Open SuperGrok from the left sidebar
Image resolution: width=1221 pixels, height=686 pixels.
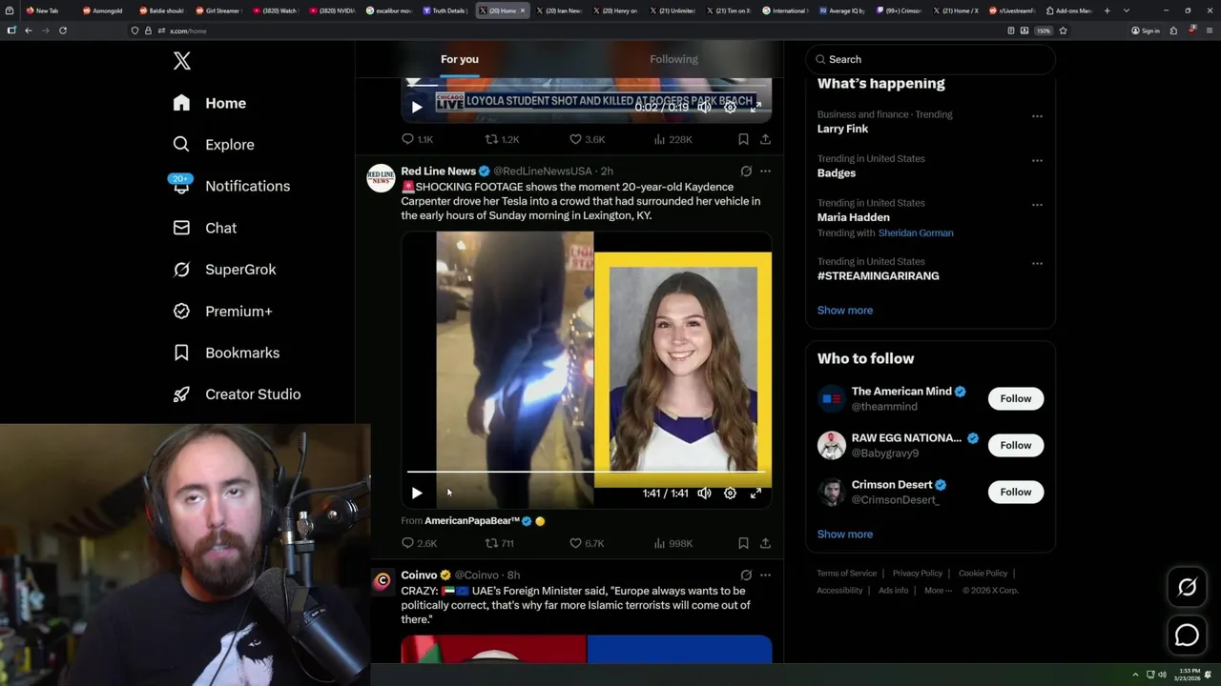coord(224,270)
